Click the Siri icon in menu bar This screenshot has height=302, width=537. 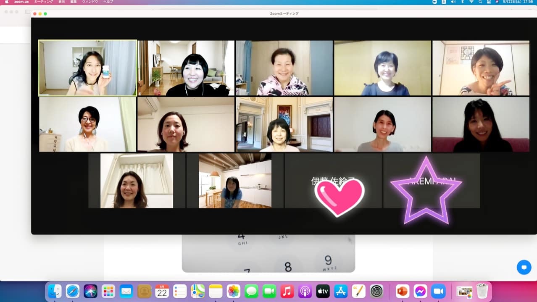[497, 2]
